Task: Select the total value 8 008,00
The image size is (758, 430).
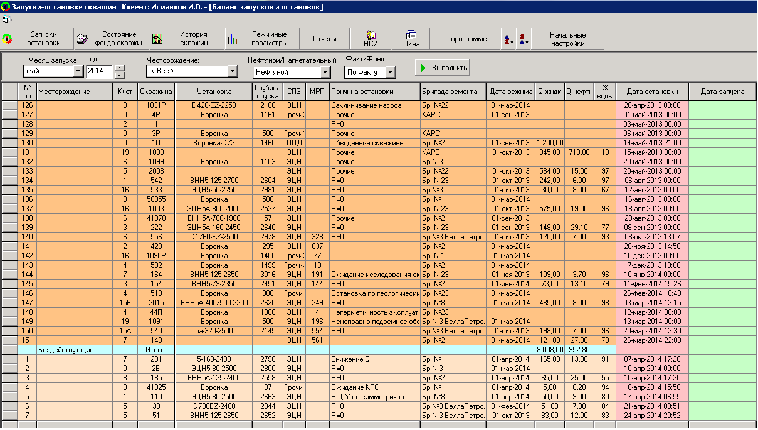Action: [549, 350]
